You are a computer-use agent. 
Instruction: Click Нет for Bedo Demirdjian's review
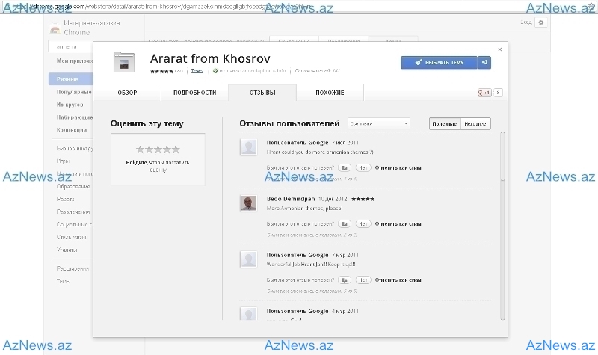(363, 223)
